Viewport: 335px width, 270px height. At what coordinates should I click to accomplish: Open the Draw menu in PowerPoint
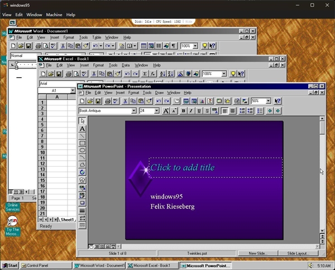coord(159,93)
